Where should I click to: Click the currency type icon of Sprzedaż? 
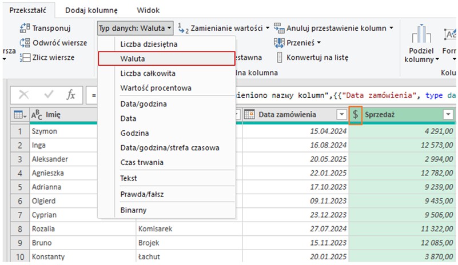355,114
